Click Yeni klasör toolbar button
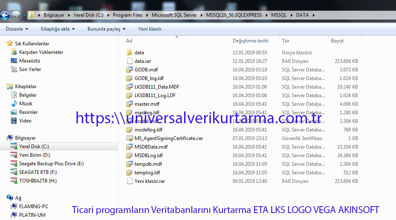396x220 pixels. [x=150, y=29]
